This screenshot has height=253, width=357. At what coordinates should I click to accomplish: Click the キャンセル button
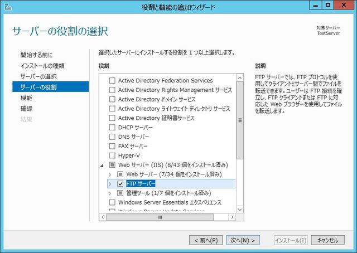point(327,240)
